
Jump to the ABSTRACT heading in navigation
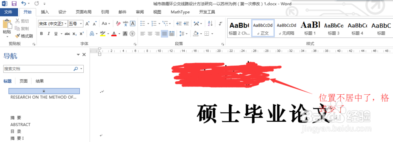[20, 124]
